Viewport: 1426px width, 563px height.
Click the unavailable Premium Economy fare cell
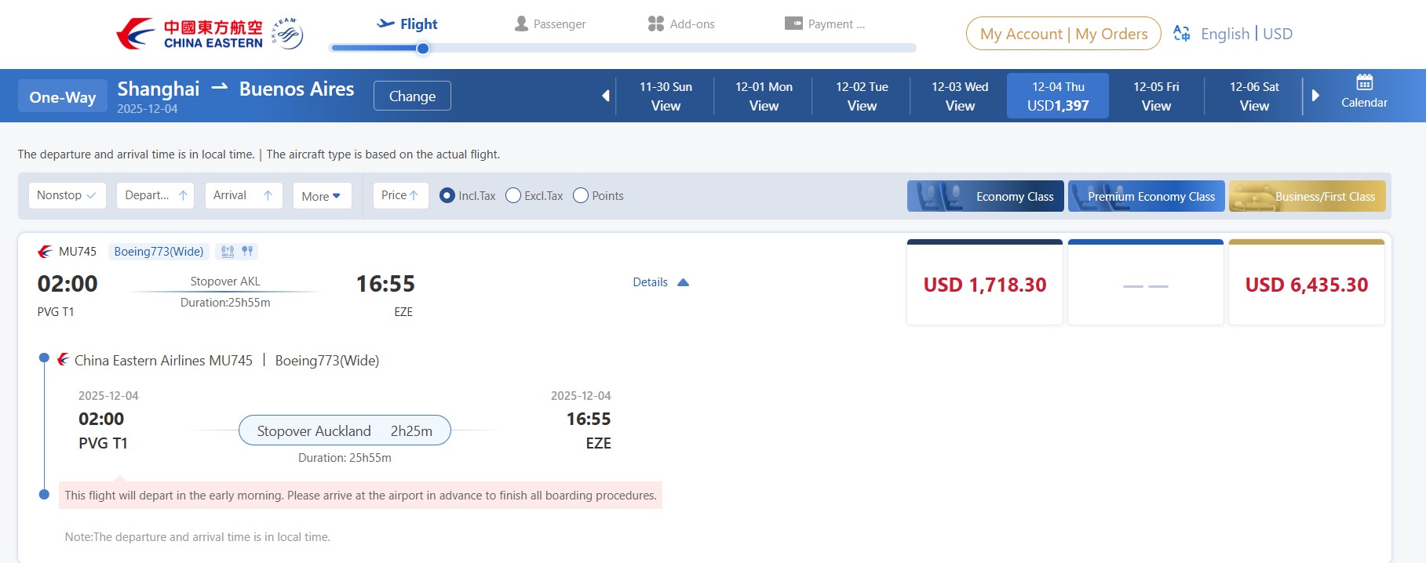1146,282
